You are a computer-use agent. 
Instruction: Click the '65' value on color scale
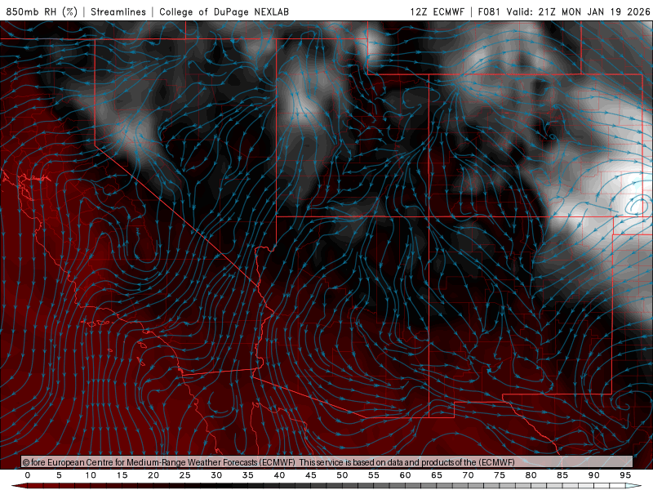[437, 475]
